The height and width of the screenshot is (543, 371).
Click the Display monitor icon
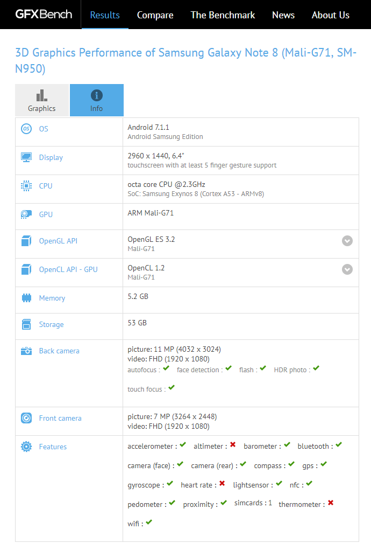[26, 157]
